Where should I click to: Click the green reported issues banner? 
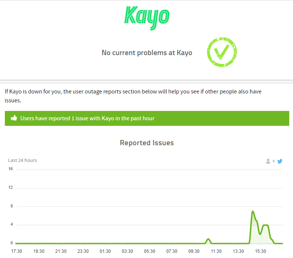(147, 118)
